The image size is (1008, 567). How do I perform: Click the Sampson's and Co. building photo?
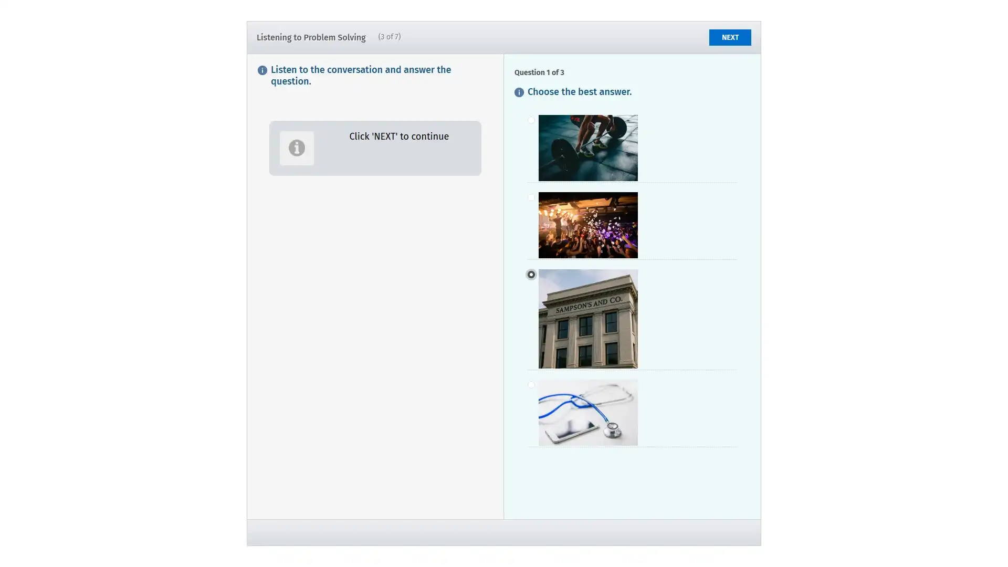tap(587, 319)
